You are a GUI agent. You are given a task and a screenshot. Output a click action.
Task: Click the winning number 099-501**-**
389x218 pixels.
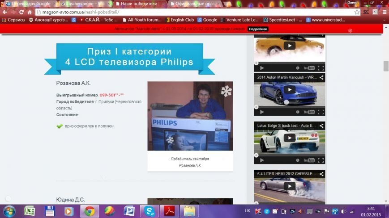(x=111, y=95)
